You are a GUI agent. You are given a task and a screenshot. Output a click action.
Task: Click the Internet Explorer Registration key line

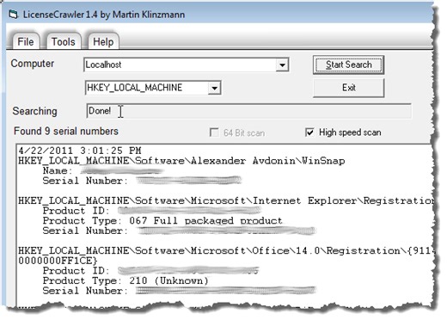(x=226, y=200)
